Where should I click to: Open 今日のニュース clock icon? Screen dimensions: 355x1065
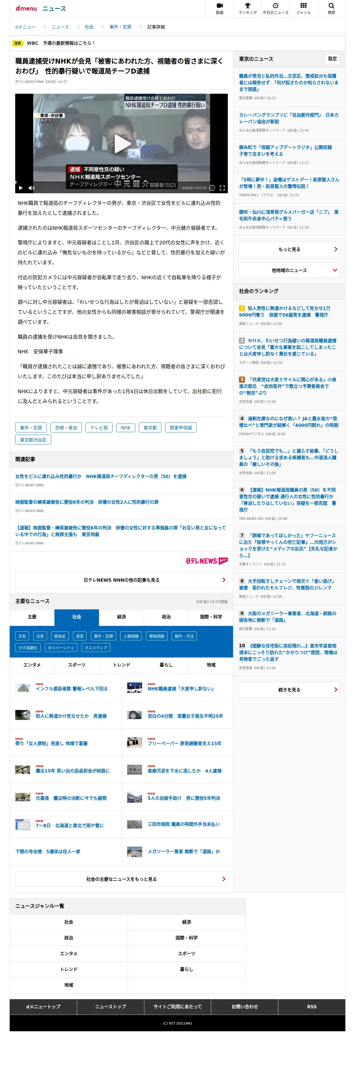point(275,8)
